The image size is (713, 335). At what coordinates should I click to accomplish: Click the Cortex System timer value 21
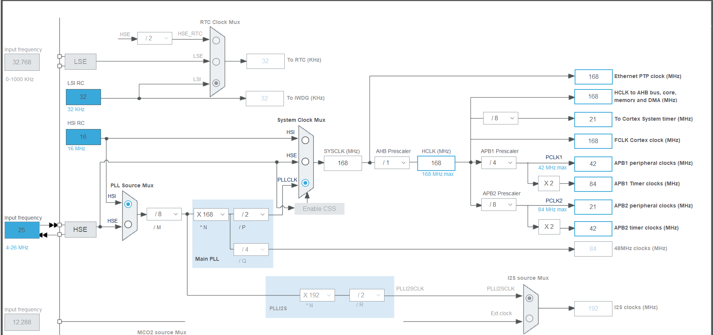[593, 120]
